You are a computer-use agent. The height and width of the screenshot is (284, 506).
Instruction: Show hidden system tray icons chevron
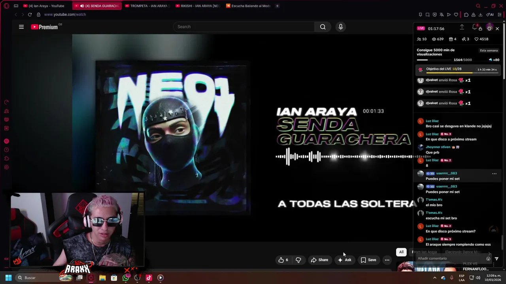pos(434,278)
